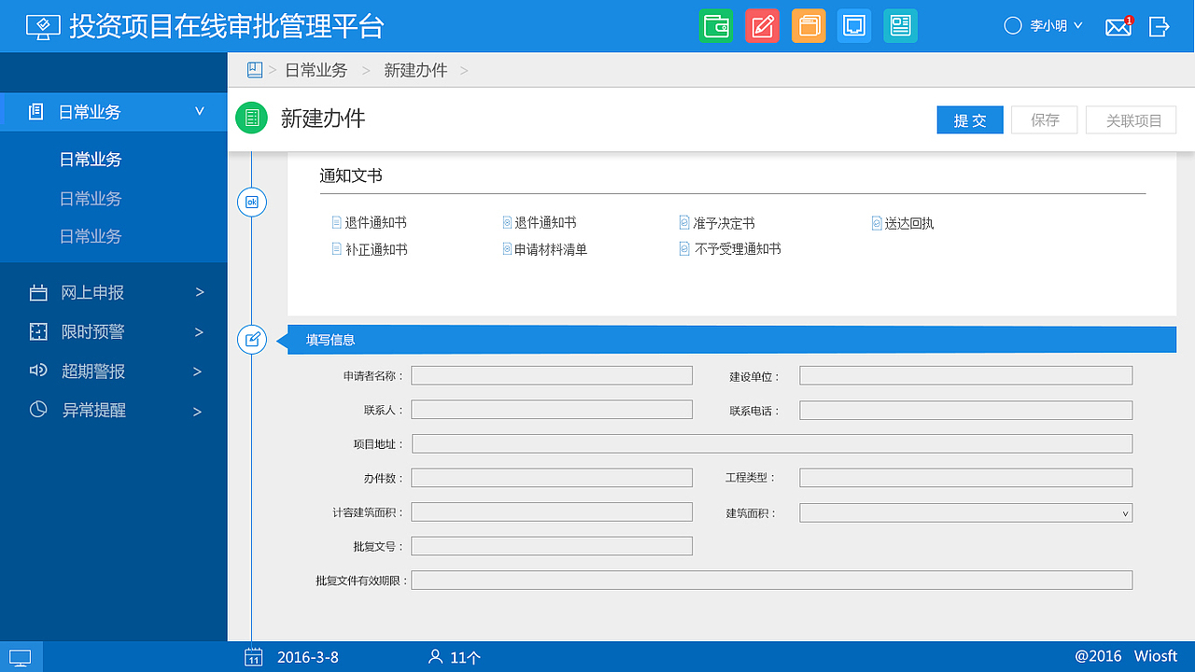Click the 提交 submit button
Viewport: 1195px width, 672px height.
point(970,120)
